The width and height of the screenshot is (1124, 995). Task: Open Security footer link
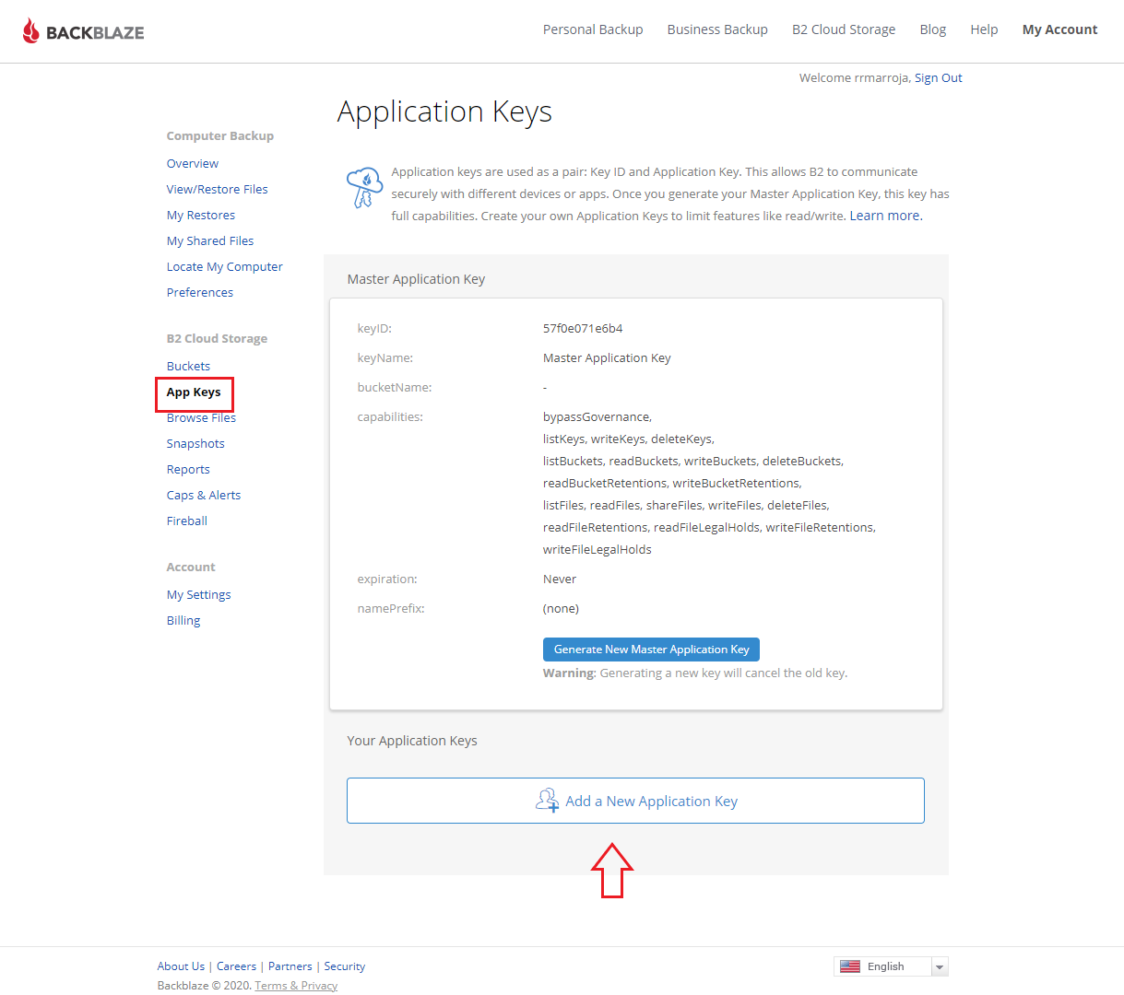345,966
